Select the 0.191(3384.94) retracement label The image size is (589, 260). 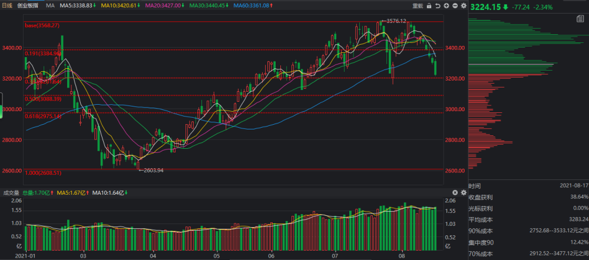pos(42,54)
